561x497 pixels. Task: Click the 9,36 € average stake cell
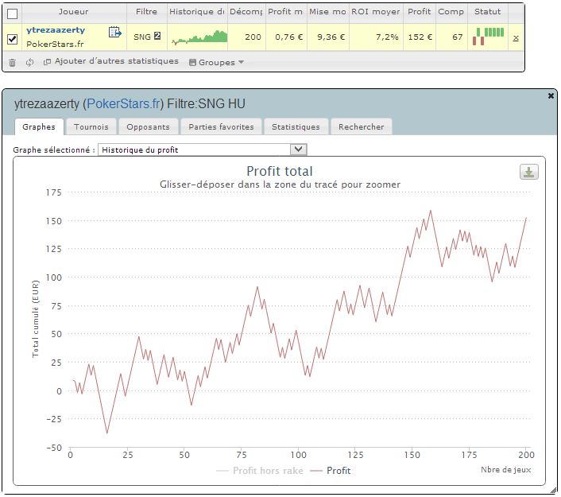pyautogui.click(x=331, y=37)
